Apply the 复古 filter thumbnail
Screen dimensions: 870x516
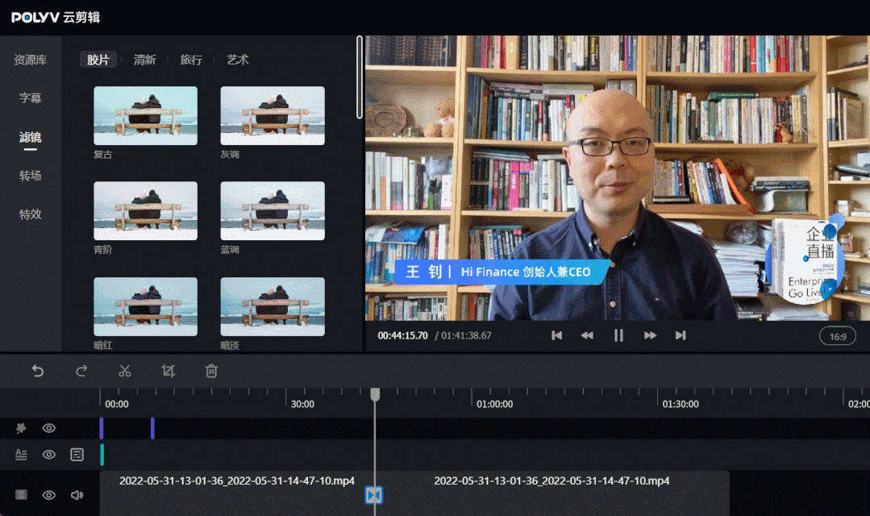click(145, 115)
